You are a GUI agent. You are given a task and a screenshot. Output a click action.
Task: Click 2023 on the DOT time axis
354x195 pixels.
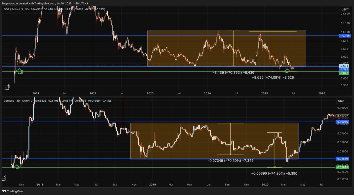(150, 93)
